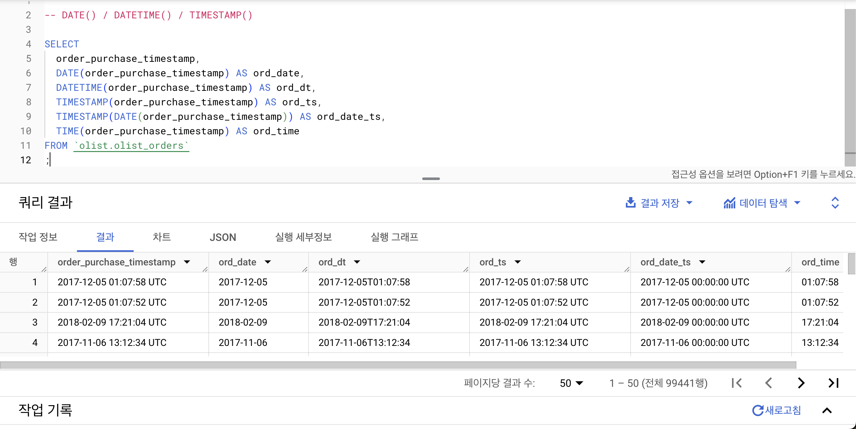The width and height of the screenshot is (856, 429).
Task: Collapse the job history panel chevron
Action: pos(827,410)
